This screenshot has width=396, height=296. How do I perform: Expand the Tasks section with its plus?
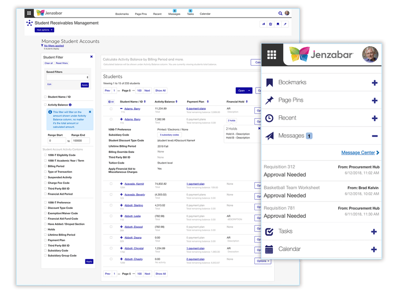click(374, 232)
